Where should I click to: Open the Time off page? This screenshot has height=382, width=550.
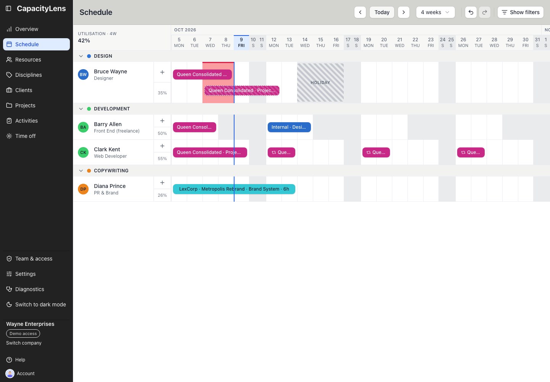click(36, 136)
